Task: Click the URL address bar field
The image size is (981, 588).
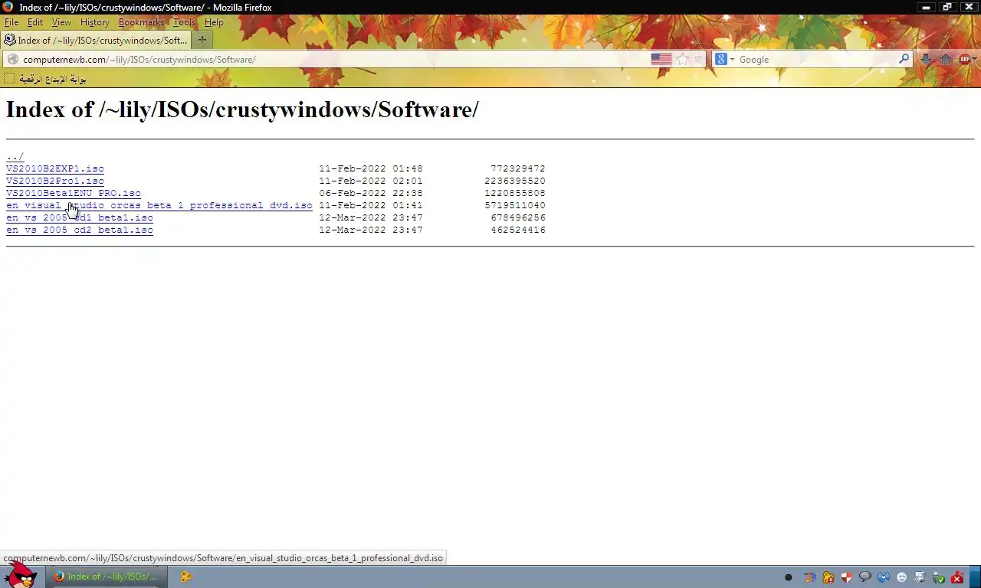Action: [x=333, y=60]
